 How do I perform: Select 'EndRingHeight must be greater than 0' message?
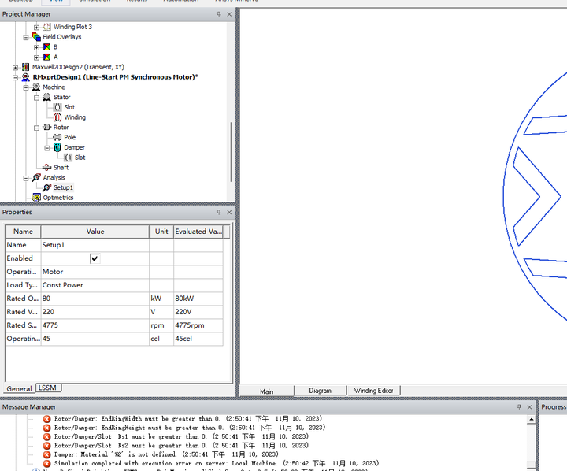(x=190, y=428)
